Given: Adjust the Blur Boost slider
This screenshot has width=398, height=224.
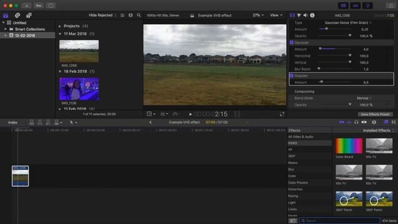Looking at the screenshot, I should [319, 68].
